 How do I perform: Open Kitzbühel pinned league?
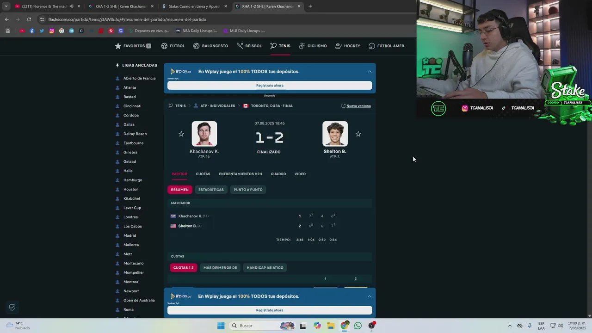(131, 198)
